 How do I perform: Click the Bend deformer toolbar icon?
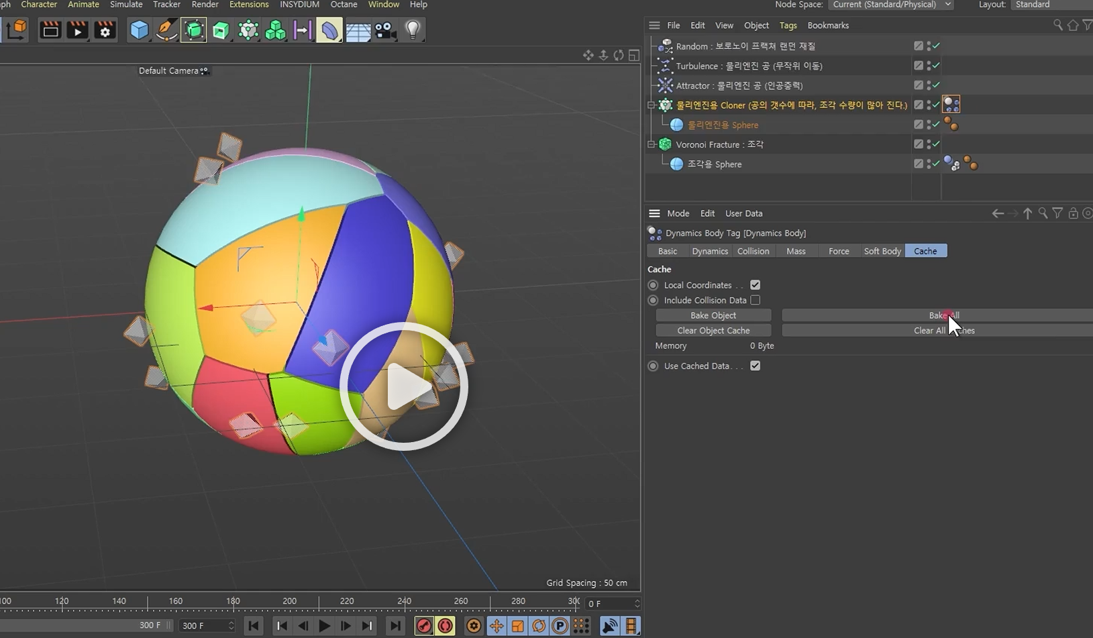click(329, 30)
